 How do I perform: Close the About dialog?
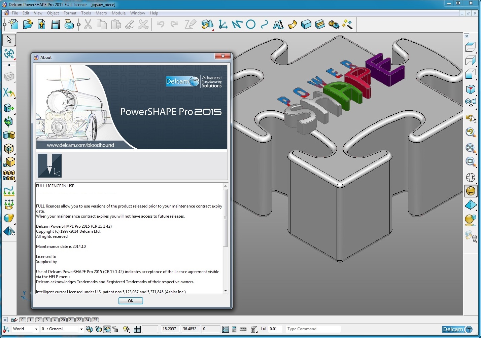tap(222, 56)
